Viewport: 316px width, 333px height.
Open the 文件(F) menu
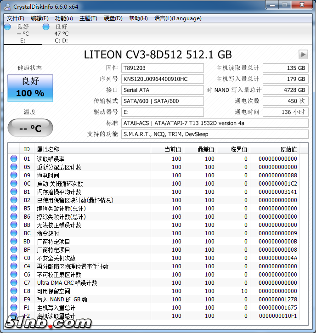(16, 18)
